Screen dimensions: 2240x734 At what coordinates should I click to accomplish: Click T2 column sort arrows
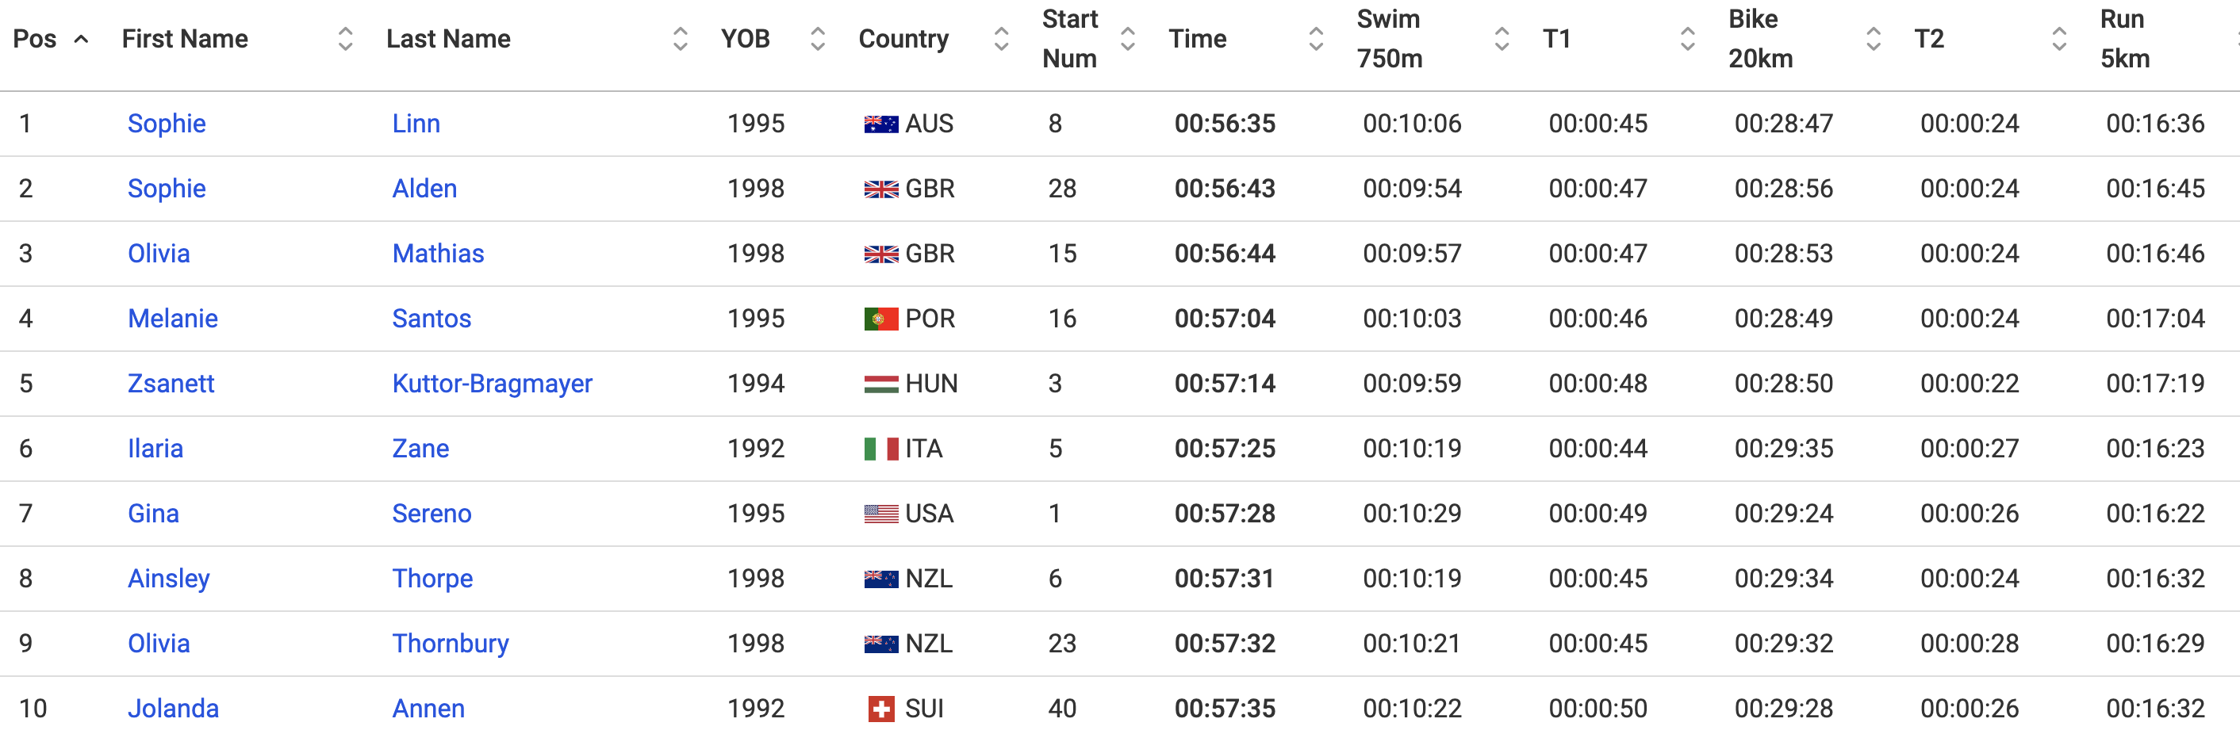(2059, 39)
